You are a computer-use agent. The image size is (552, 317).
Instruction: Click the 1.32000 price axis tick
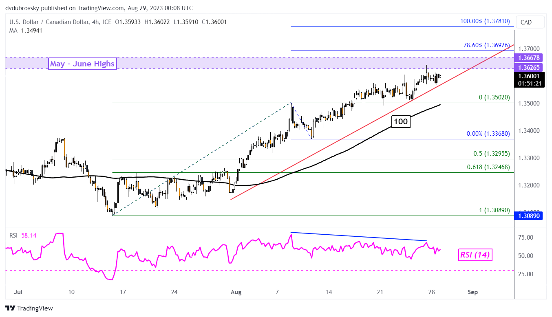tap(529, 185)
